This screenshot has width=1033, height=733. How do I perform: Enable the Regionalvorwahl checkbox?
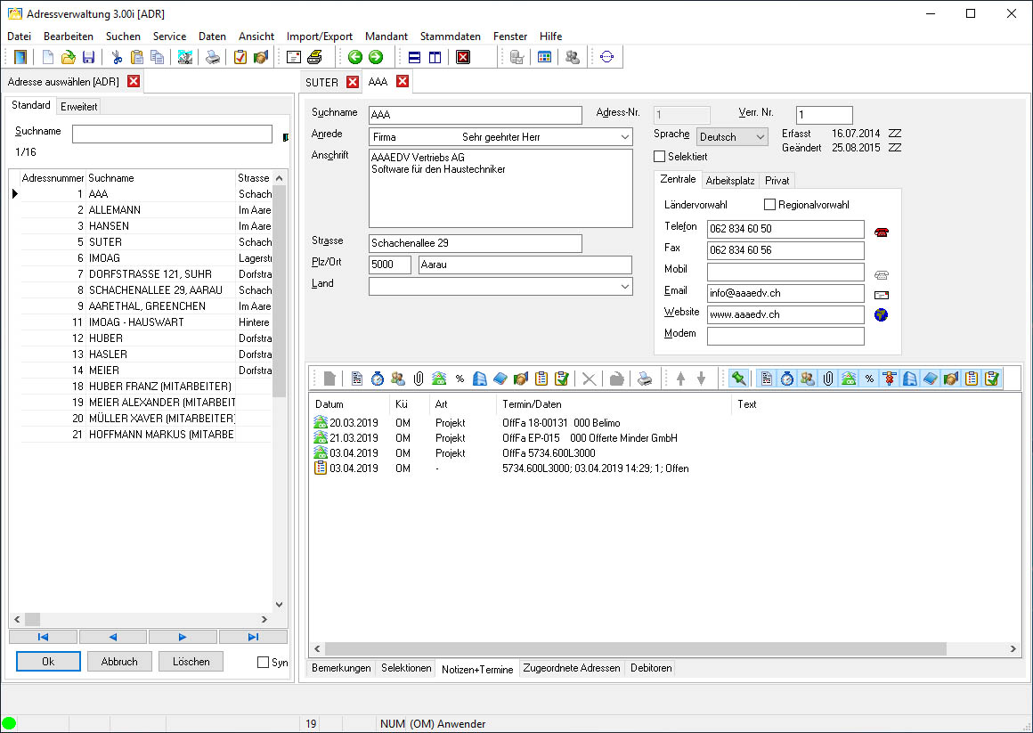(770, 205)
